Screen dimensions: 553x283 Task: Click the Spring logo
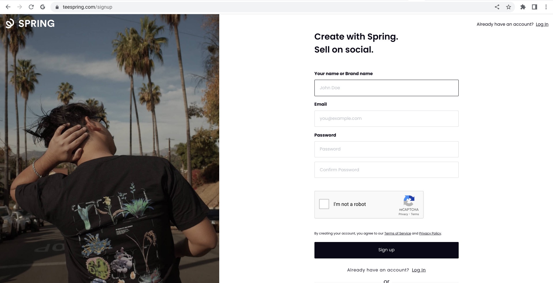(30, 23)
